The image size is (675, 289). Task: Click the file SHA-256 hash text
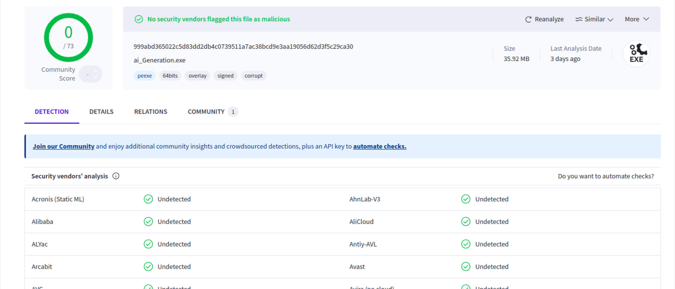coord(243,46)
